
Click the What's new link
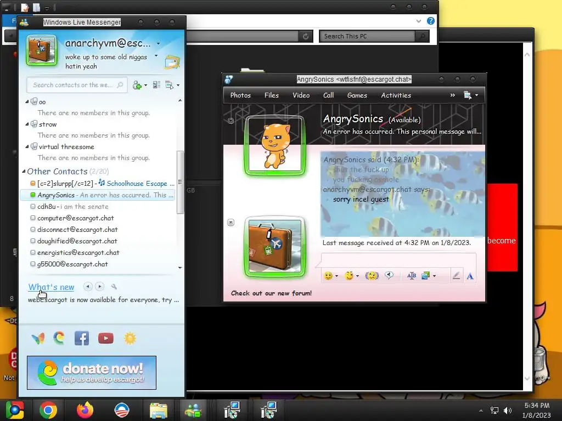coord(51,287)
